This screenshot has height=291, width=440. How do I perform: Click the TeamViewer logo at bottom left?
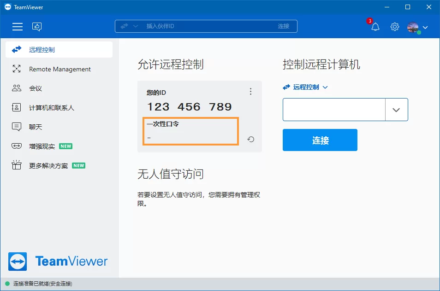(57, 262)
